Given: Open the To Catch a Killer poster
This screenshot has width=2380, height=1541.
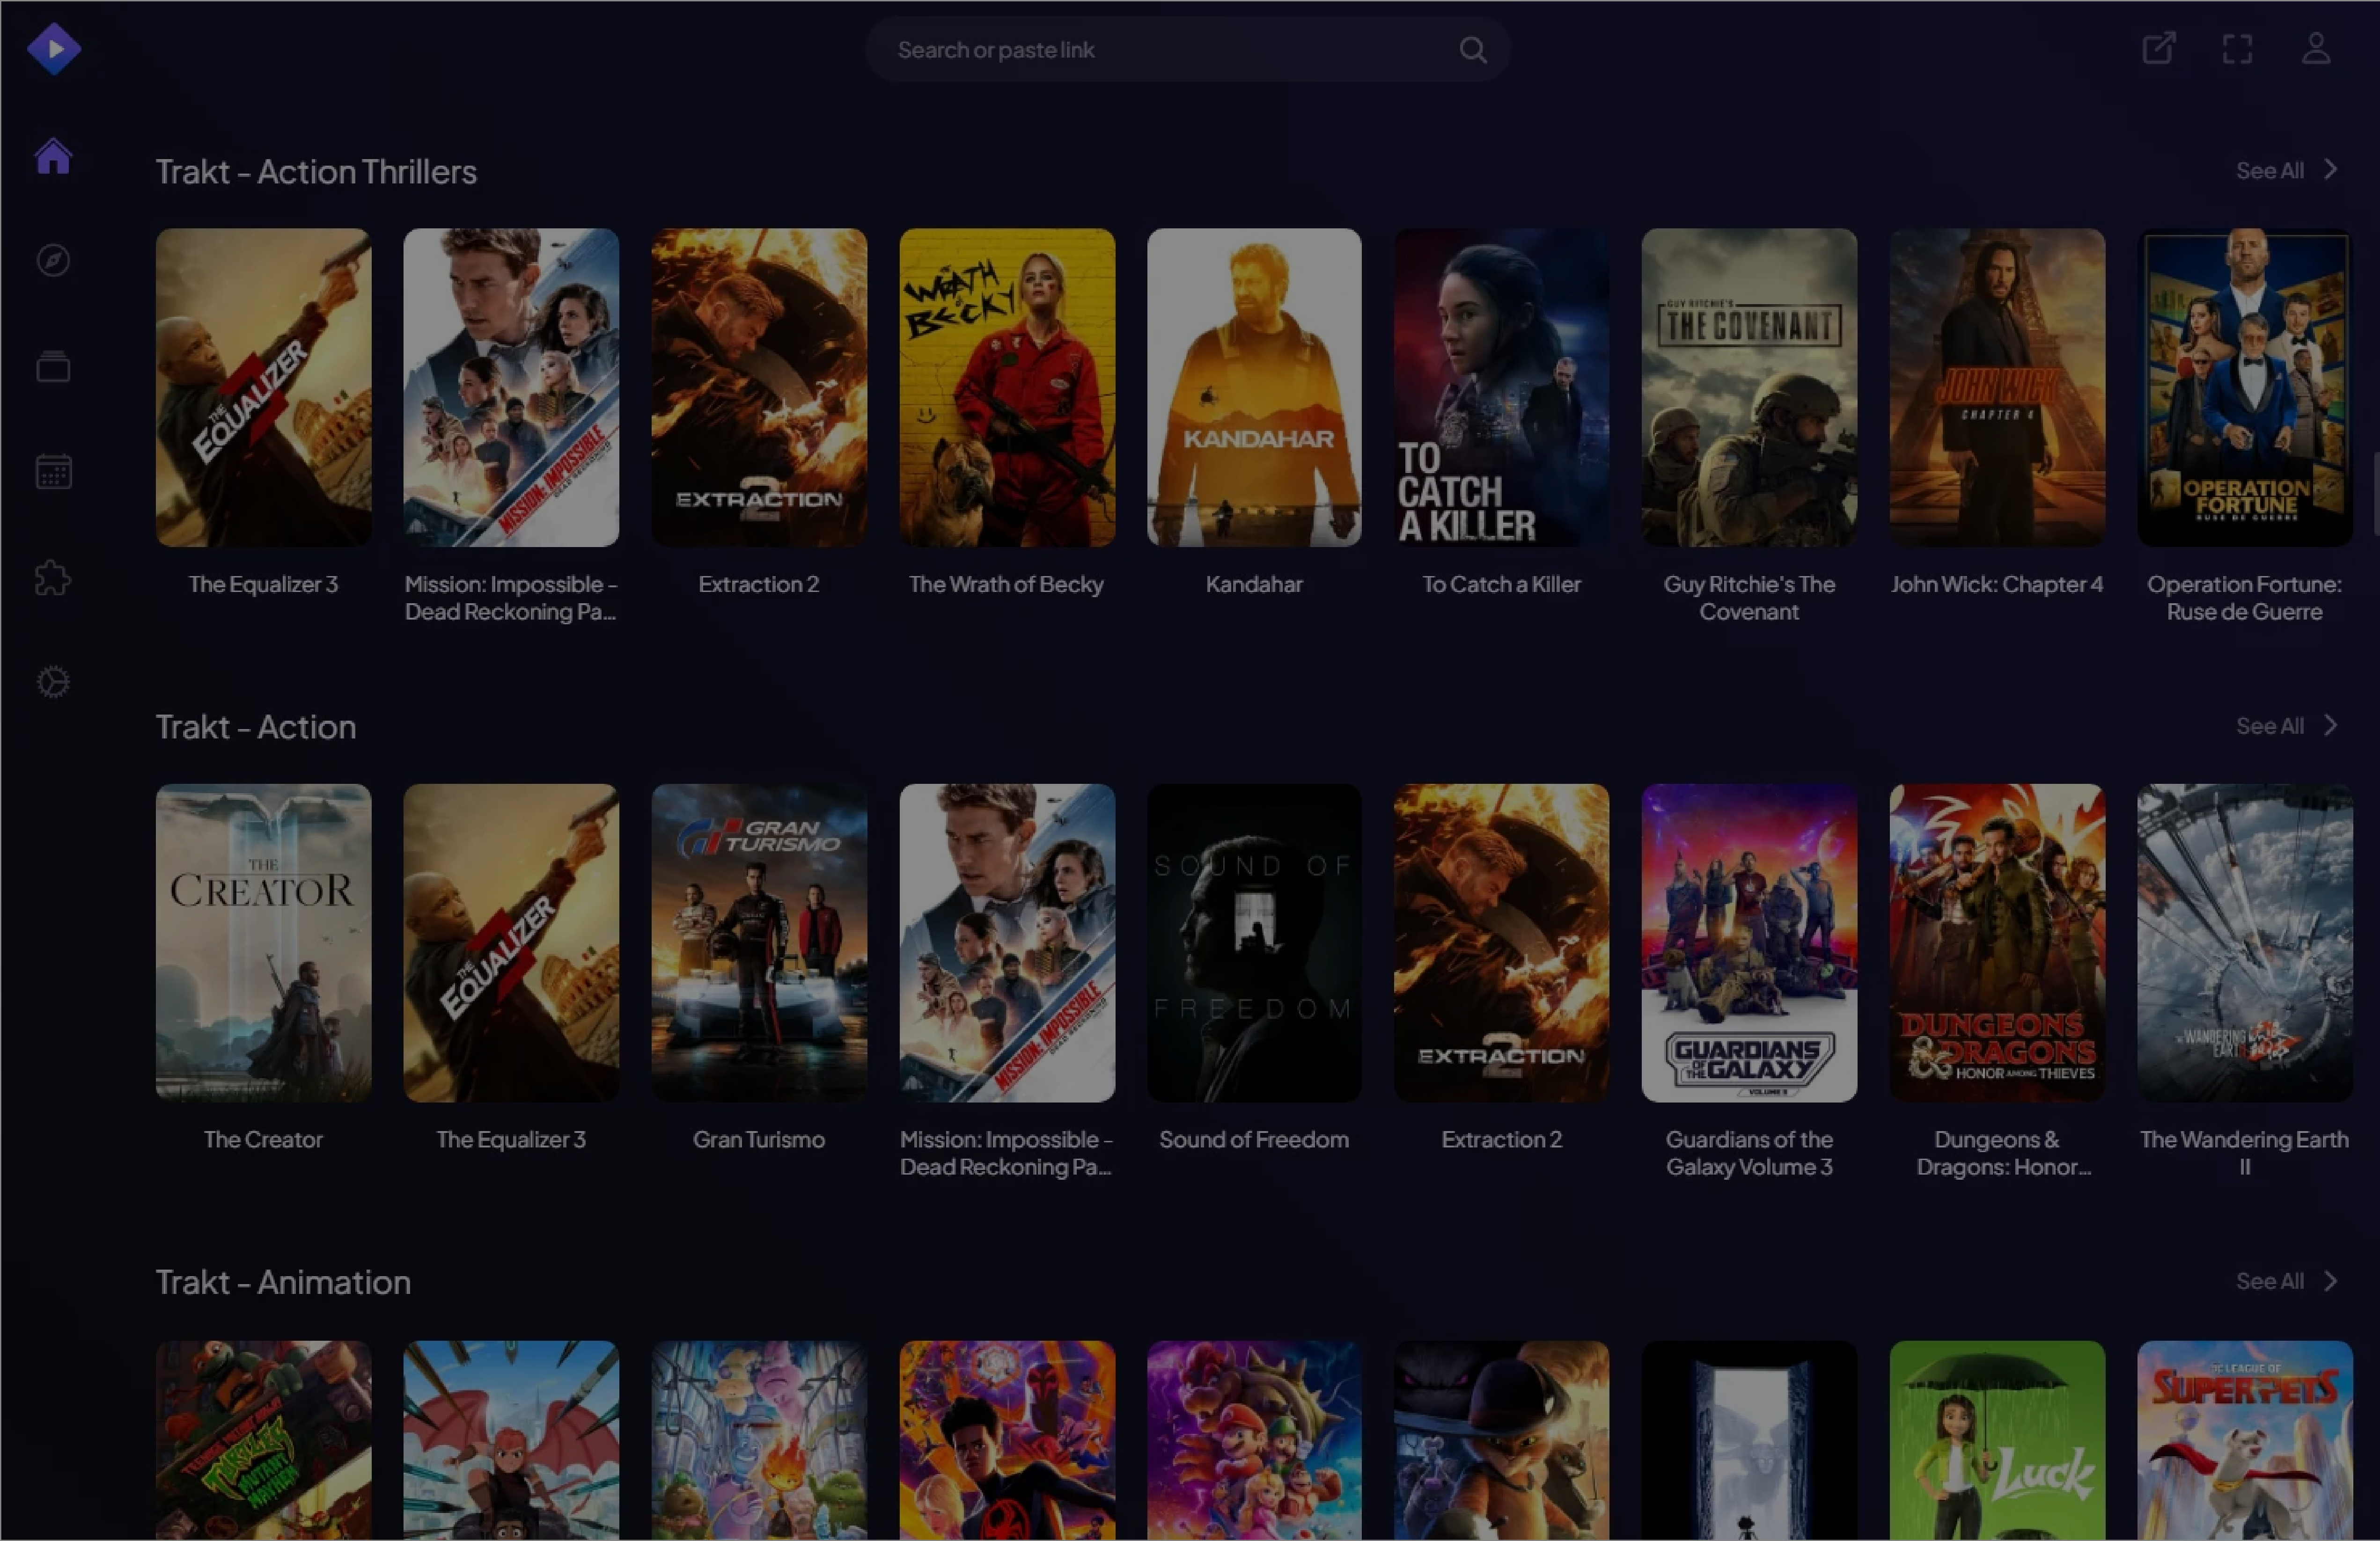Looking at the screenshot, I should pyautogui.click(x=1502, y=388).
